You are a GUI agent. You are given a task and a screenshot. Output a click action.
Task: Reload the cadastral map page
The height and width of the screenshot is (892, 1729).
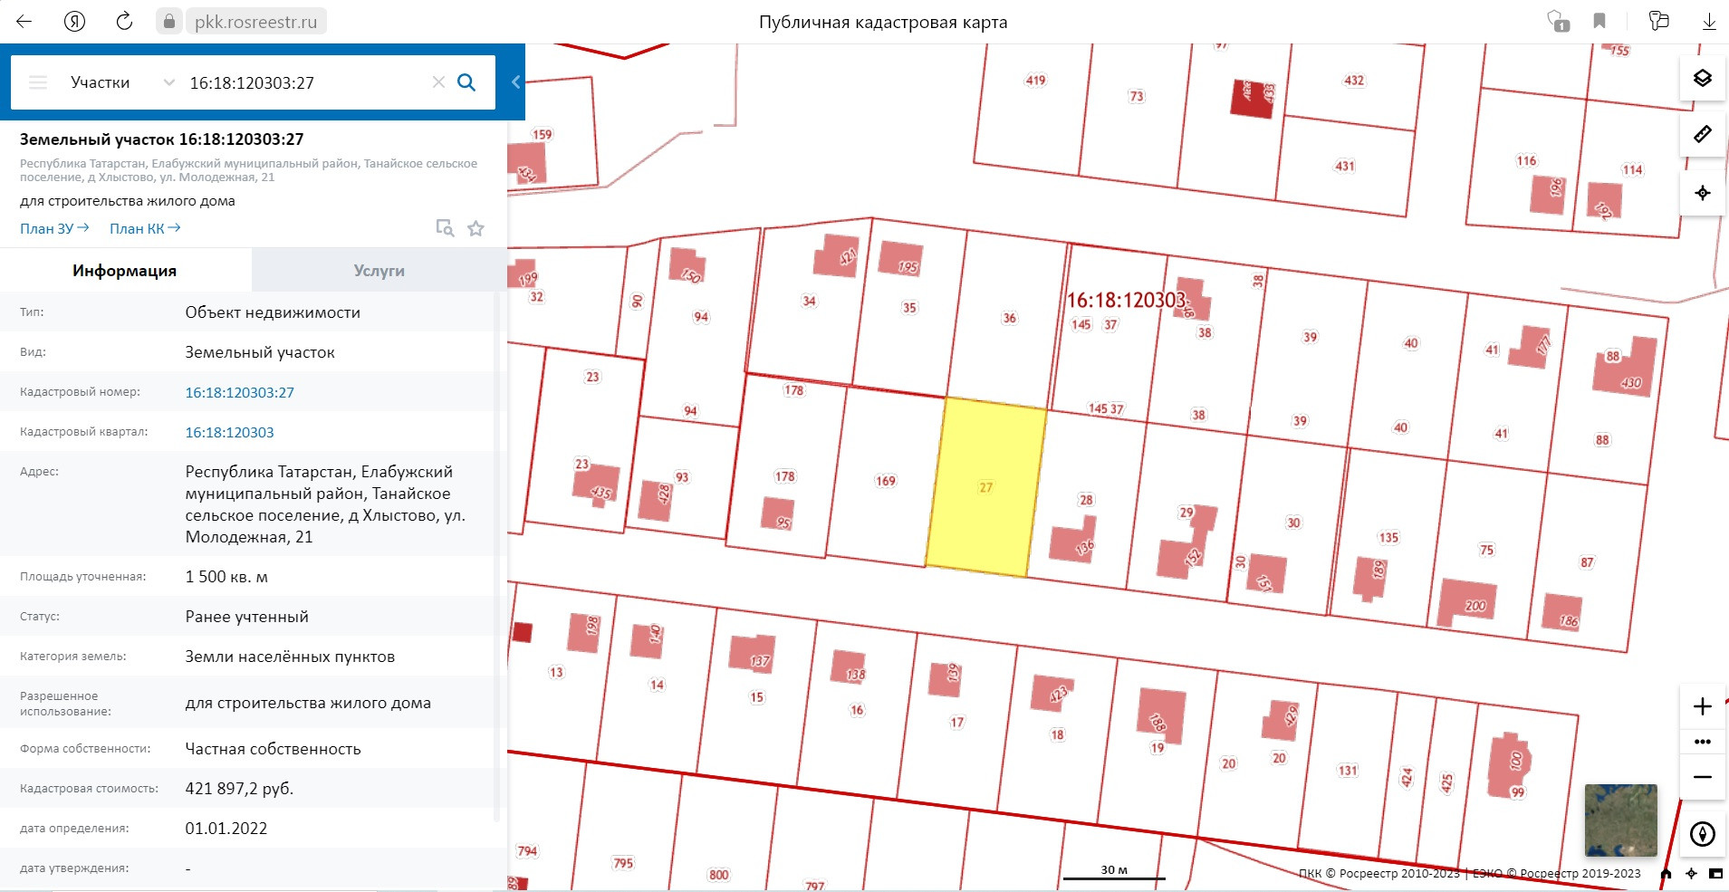pyautogui.click(x=124, y=22)
